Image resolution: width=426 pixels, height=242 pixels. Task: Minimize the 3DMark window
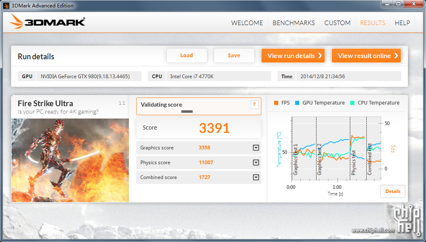click(387, 4)
